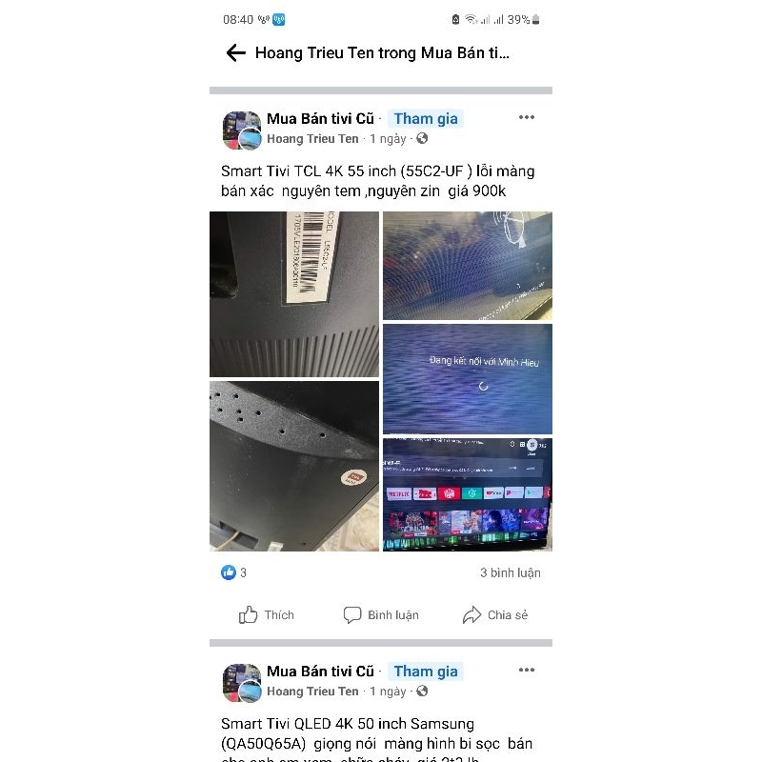The image size is (762, 762).
Task: Click the public globe icon on first post
Action: coord(422,138)
